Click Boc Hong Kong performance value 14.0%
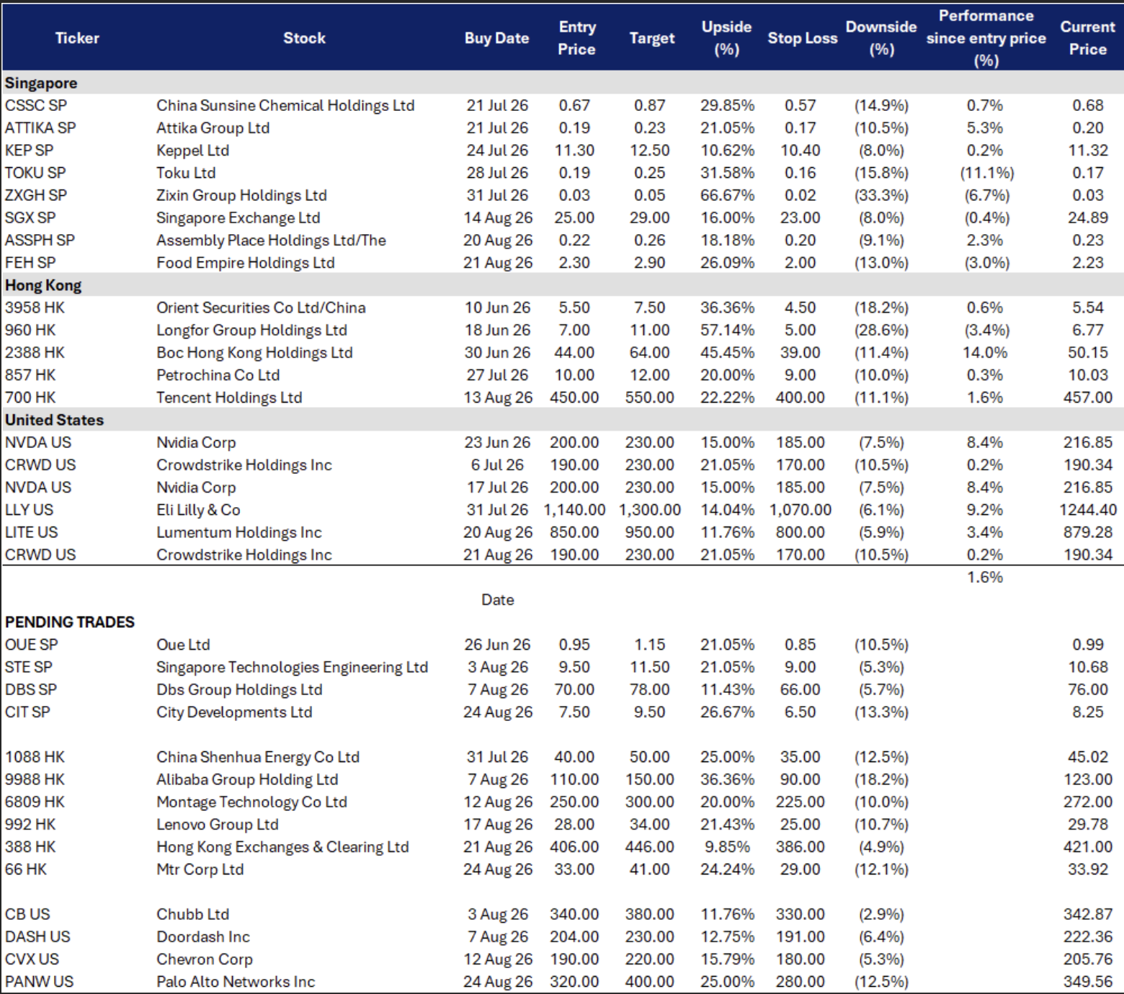 985,352
